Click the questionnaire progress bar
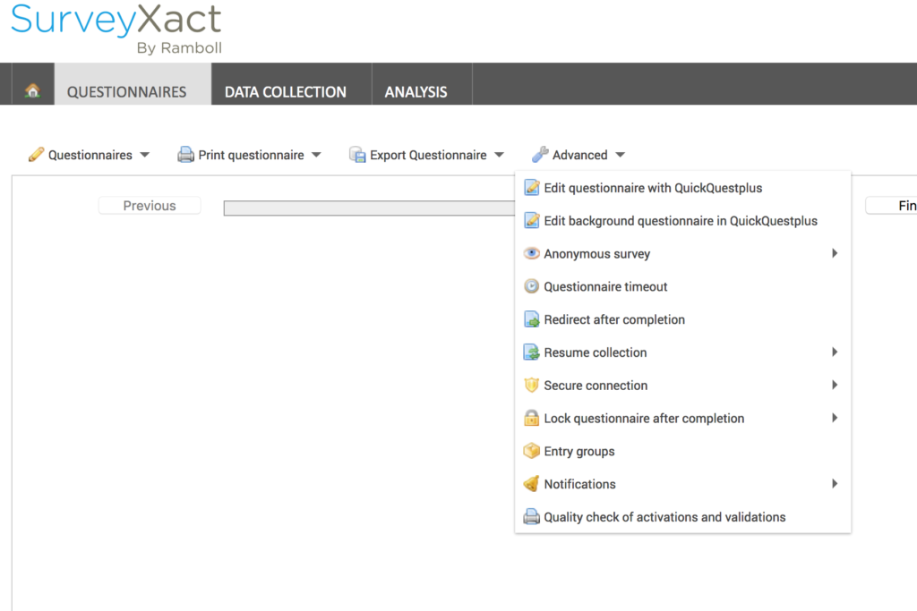The image size is (917, 611). [369, 208]
